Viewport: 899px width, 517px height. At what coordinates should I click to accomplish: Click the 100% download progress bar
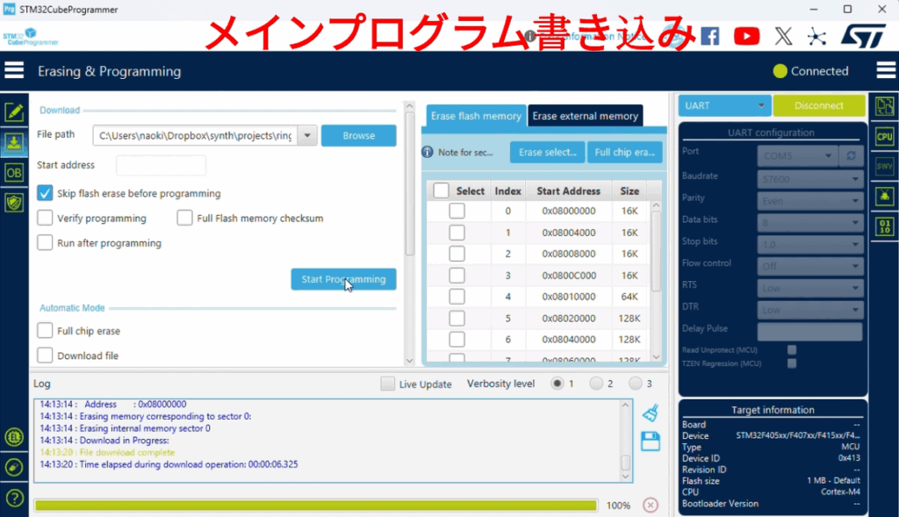tap(315, 505)
